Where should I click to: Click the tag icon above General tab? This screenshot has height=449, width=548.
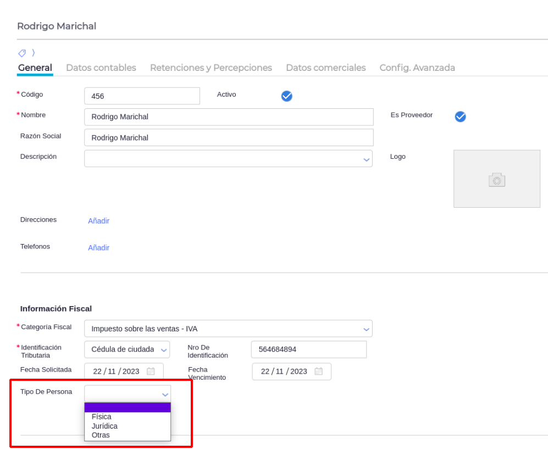click(22, 53)
